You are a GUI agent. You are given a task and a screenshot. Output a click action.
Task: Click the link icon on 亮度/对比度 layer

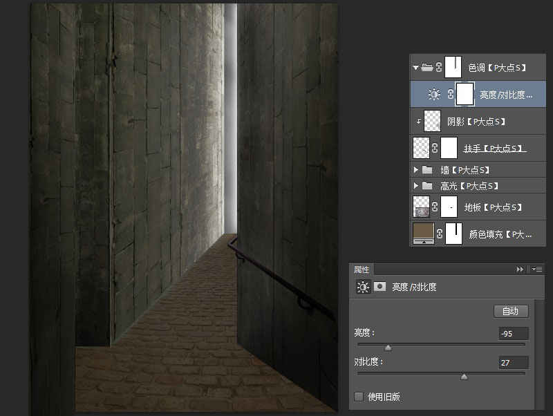[451, 94]
